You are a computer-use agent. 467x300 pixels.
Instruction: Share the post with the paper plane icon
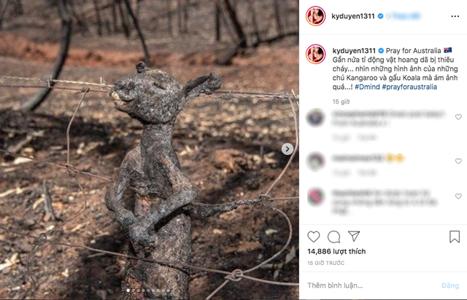pyautogui.click(x=354, y=237)
